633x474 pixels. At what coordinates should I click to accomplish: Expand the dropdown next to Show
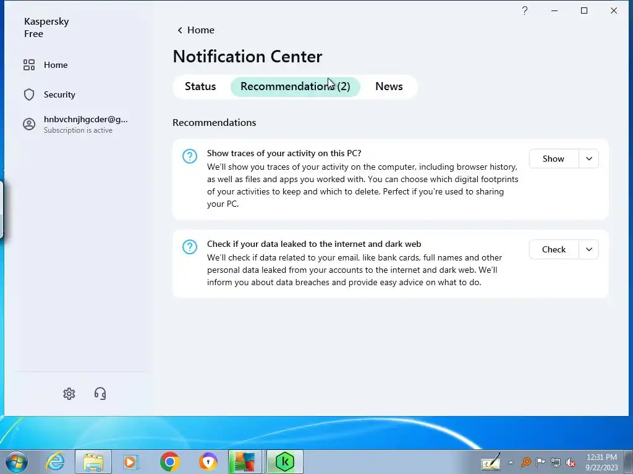pyautogui.click(x=589, y=159)
